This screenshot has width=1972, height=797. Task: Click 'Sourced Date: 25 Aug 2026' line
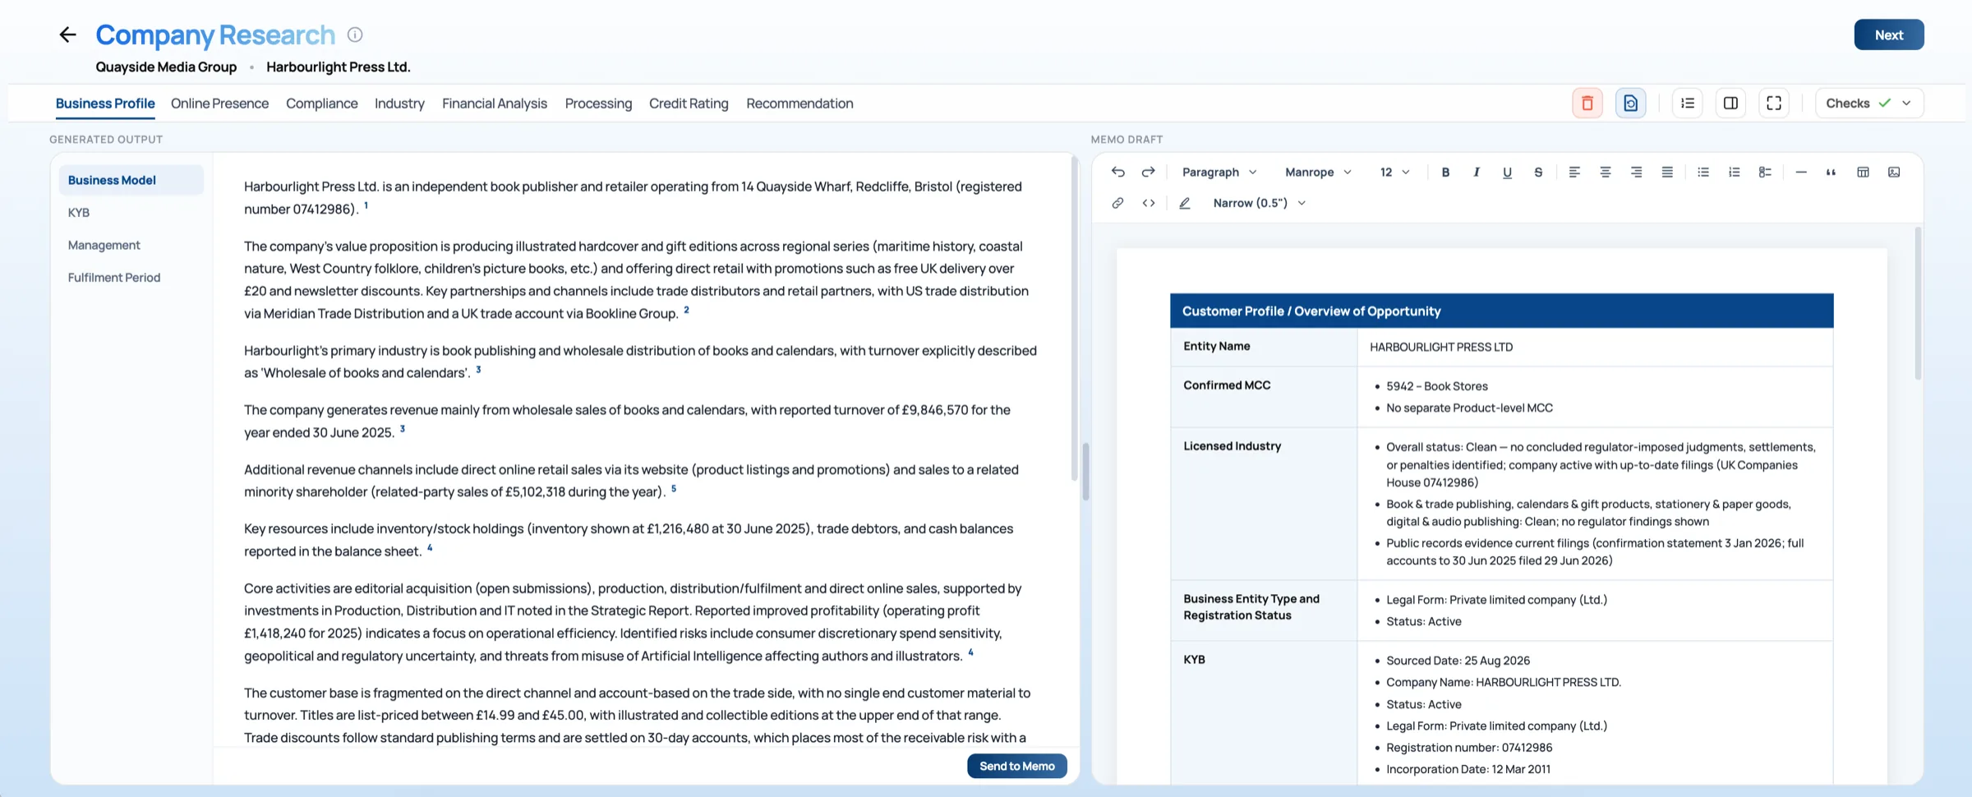[x=1458, y=661]
